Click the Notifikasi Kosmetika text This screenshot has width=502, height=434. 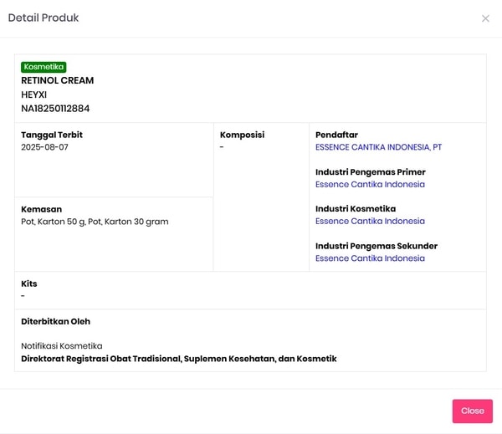(62, 345)
